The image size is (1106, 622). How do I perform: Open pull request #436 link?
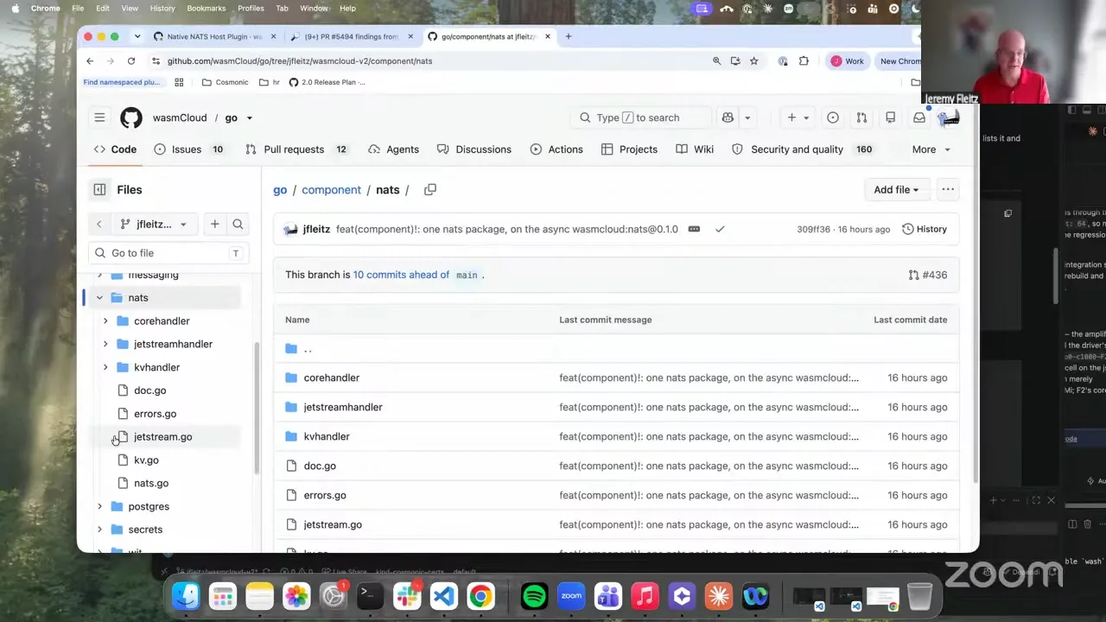click(x=928, y=275)
